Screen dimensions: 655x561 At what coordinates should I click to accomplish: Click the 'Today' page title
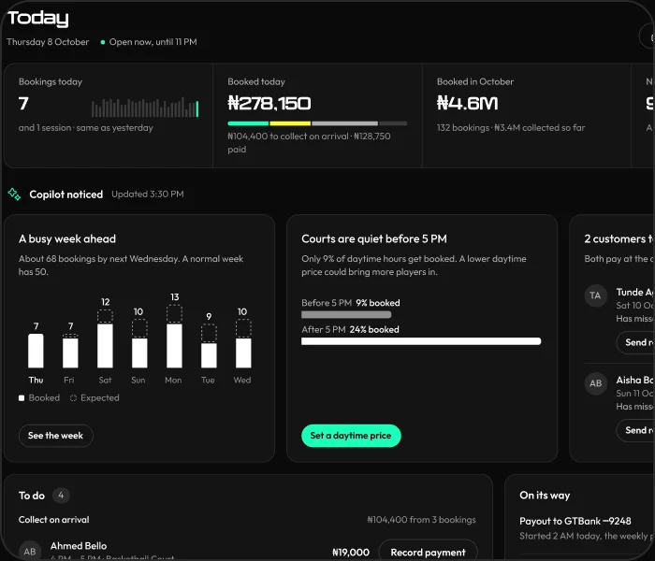pos(38,19)
